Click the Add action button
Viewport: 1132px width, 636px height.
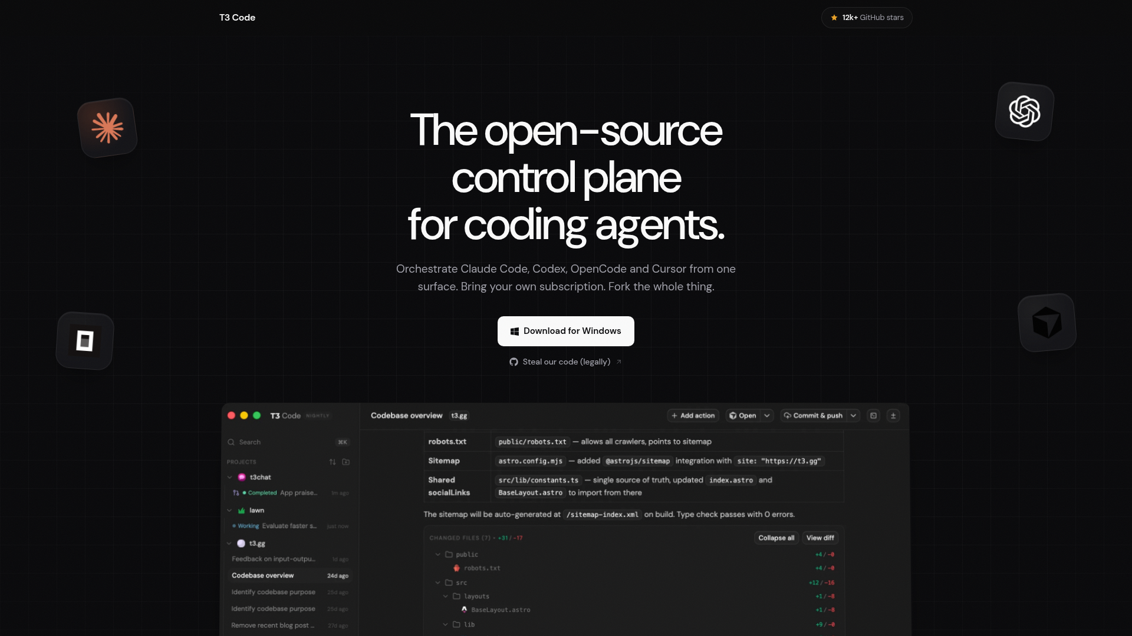click(693, 416)
